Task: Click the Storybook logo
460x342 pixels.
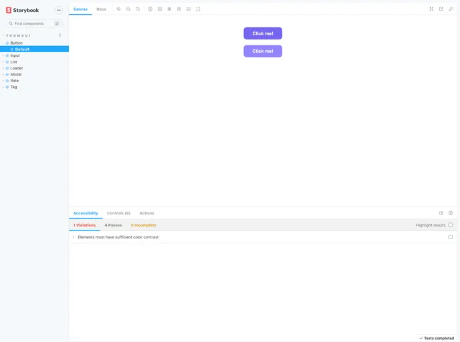Action: pos(22,10)
